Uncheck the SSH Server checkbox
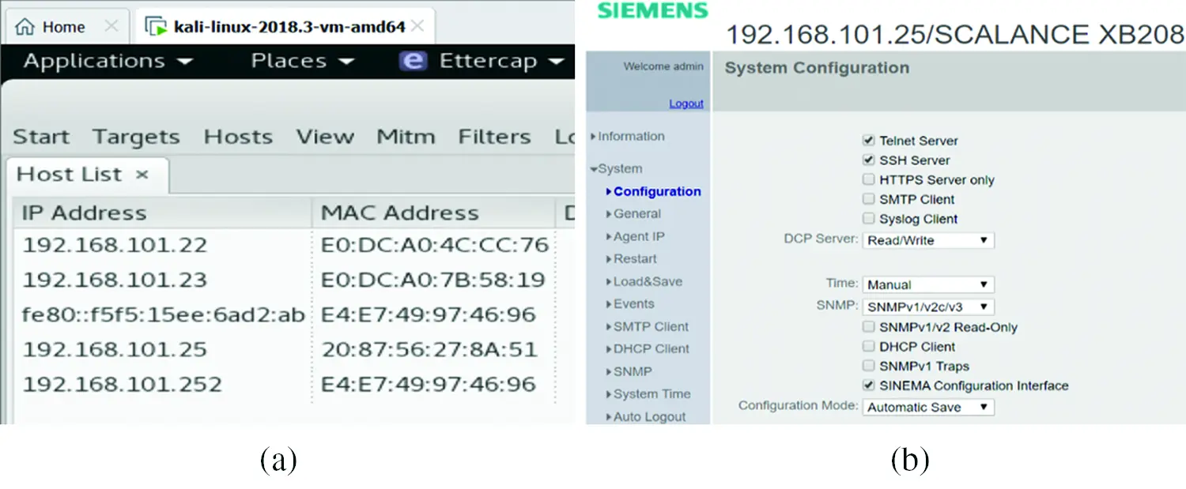This screenshot has width=1186, height=489. [869, 160]
